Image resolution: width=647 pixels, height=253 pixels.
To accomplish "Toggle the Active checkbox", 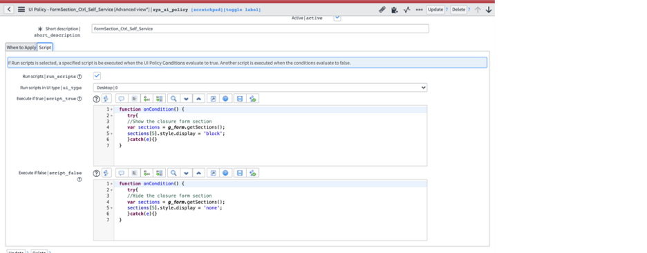I will [337, 17].
